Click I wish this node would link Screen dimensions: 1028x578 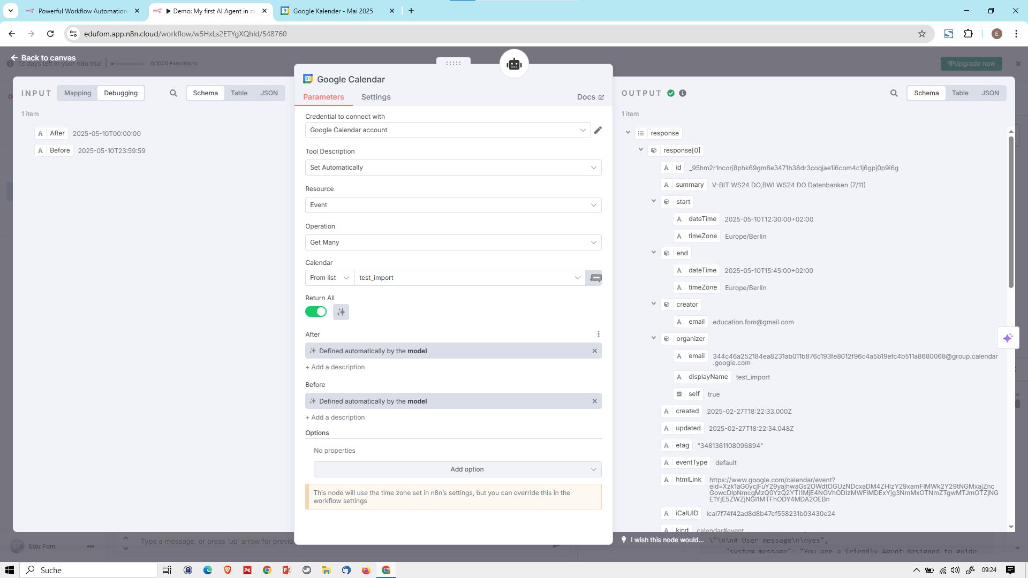click(667, 540)
